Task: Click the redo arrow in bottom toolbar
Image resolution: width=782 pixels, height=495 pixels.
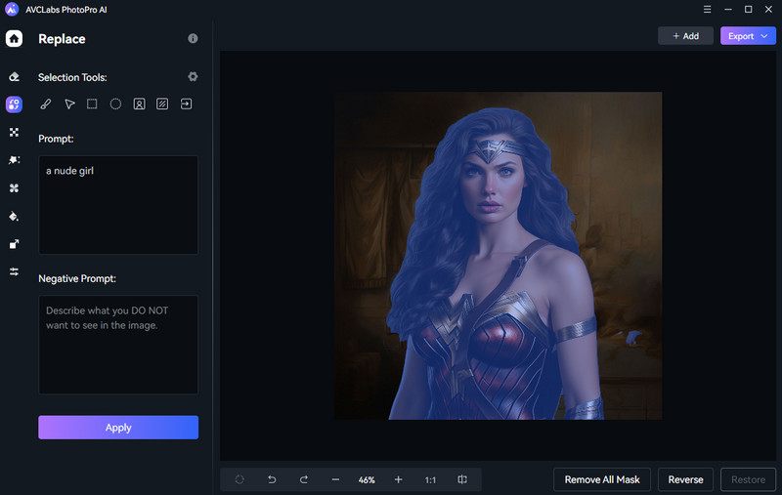Action: [x=304, y=479]
